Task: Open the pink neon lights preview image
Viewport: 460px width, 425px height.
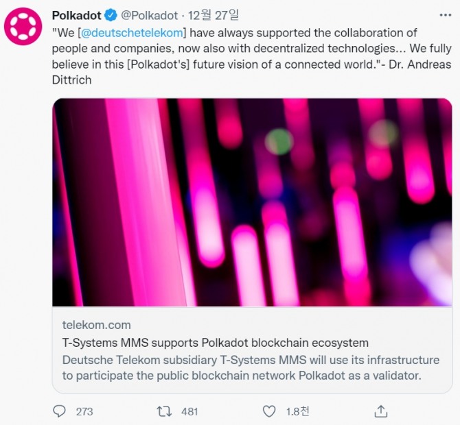Action: (252, 202)
